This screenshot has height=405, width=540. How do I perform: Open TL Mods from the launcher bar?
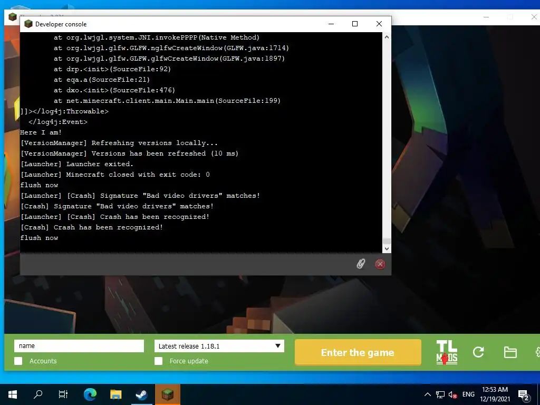[x=447, y=352]
